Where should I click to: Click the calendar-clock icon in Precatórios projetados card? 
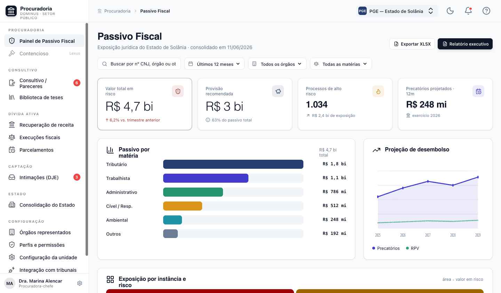point(478,91)
